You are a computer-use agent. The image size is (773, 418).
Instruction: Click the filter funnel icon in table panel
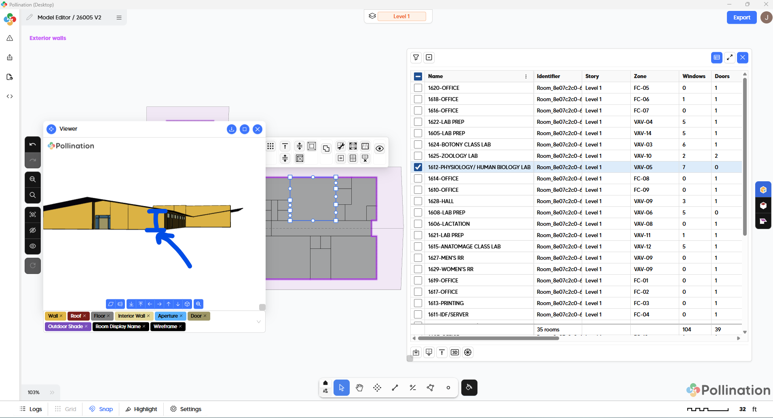[x=416, y=57]
